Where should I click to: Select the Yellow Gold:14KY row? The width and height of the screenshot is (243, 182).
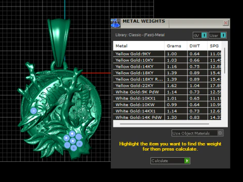[167, 67]
